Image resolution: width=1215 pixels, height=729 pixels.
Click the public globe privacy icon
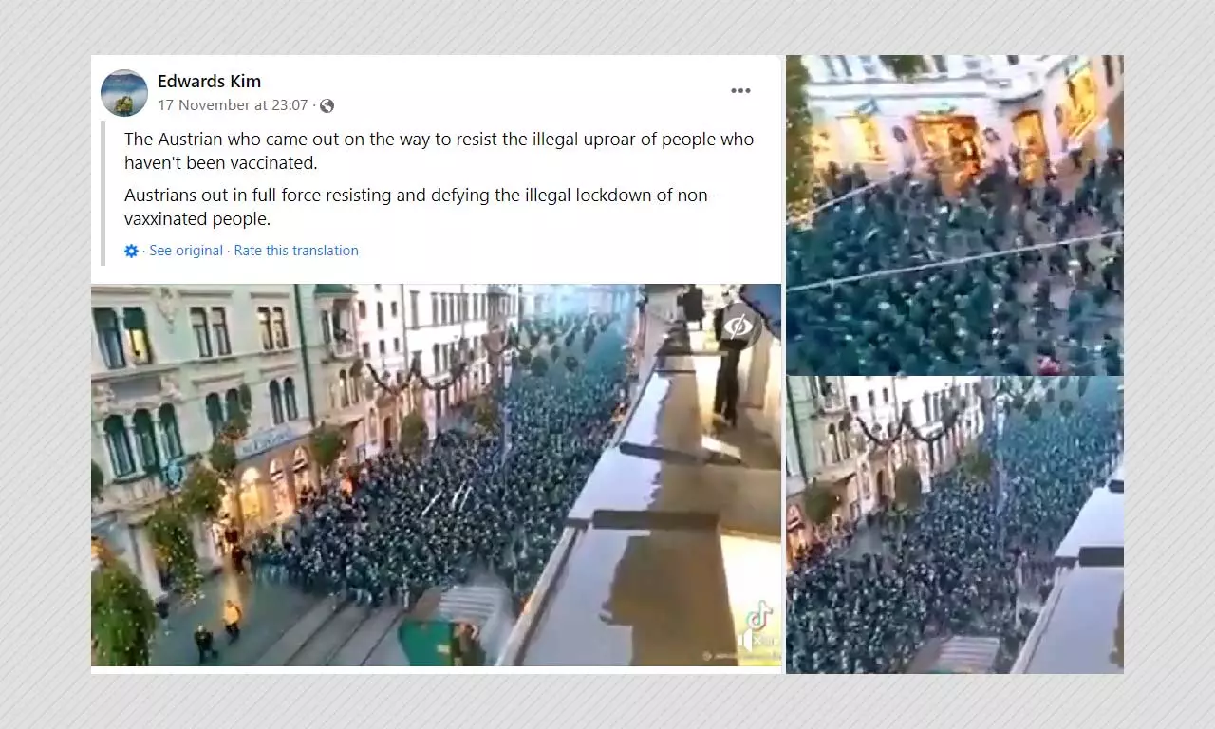[327, 105]
